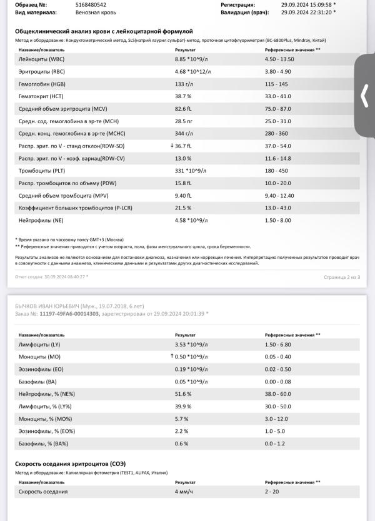Click the Общеклинический анализ крови section heading
The height and width of the screenshot is (521, 375).
click(104, 31)
